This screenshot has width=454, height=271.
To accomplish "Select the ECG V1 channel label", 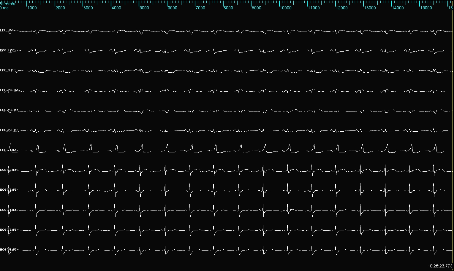I will [9, 150].
